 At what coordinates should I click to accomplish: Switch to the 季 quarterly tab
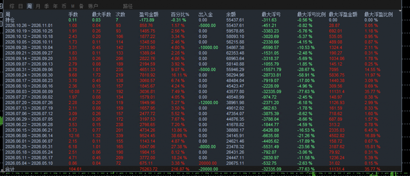(x=47, y=6)
